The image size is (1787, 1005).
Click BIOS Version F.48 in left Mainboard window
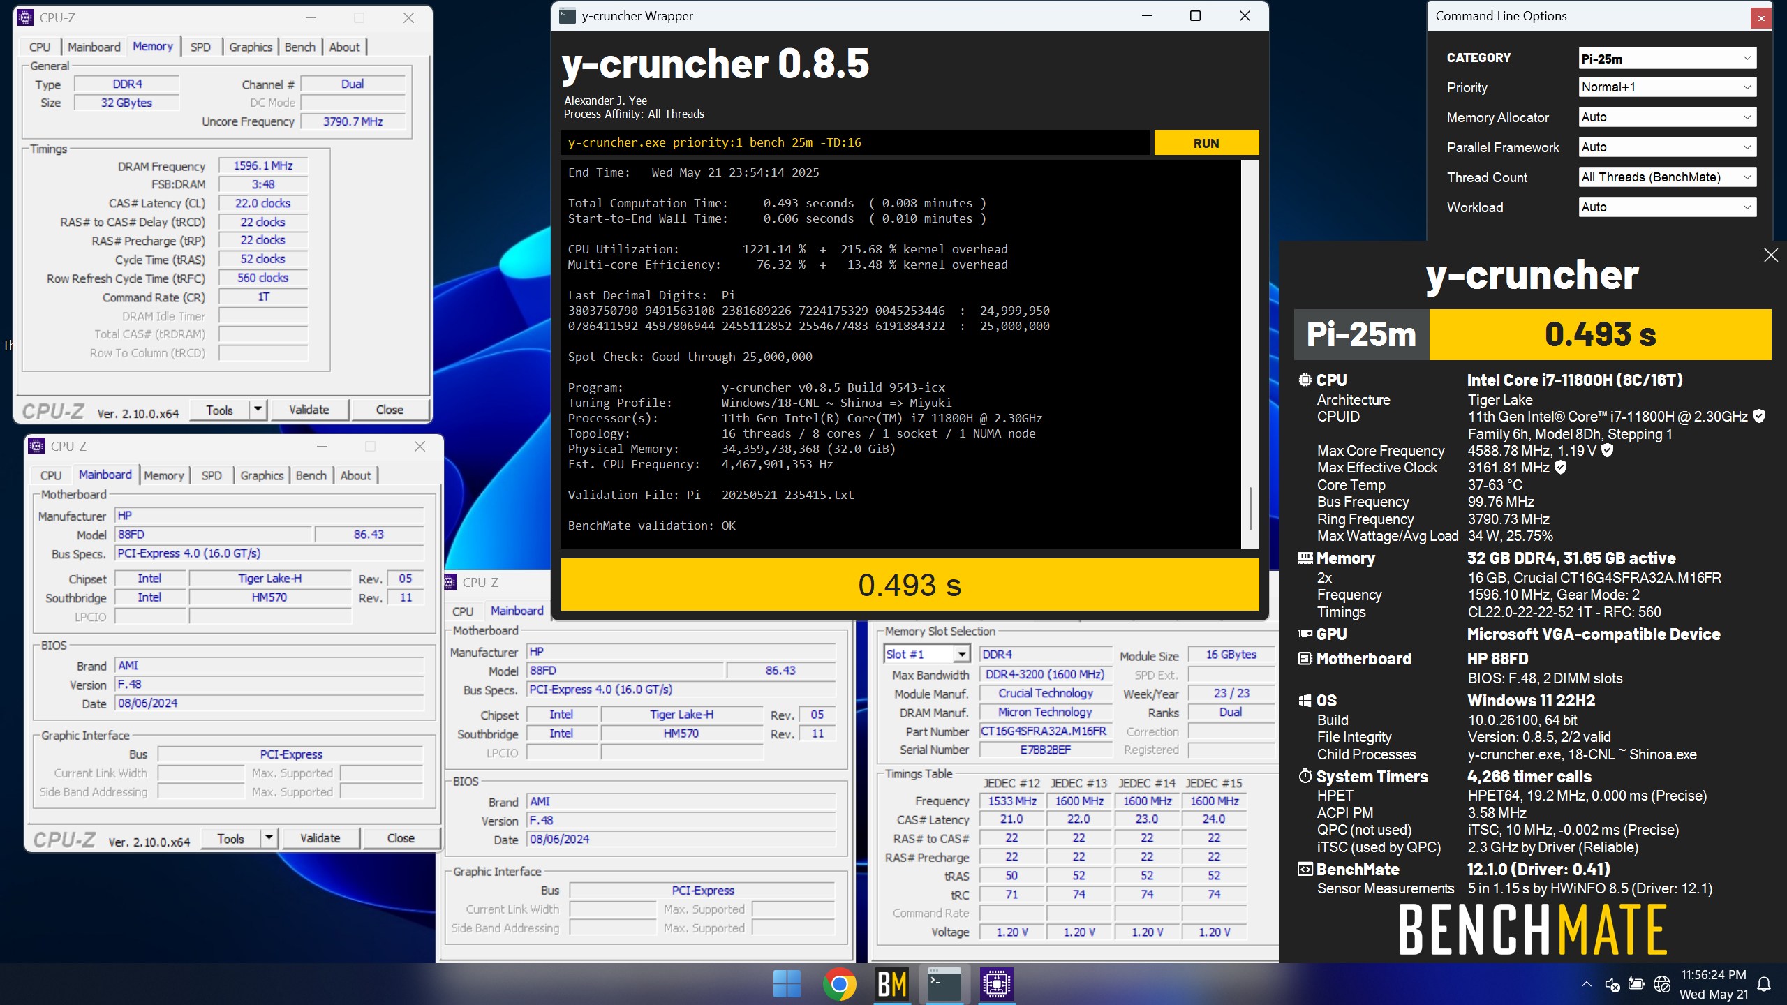tap(269, 685)
